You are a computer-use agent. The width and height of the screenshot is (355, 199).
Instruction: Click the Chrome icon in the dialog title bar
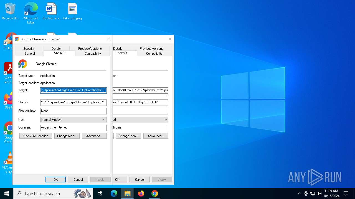(x=17, y=39)
